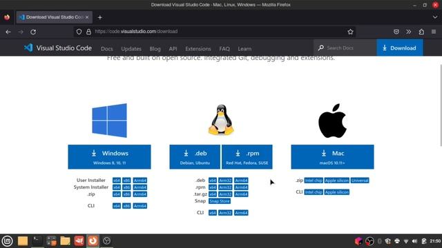Open the API page
The width and height of the screenshot is (442, 248).
[x=173, y=49]
